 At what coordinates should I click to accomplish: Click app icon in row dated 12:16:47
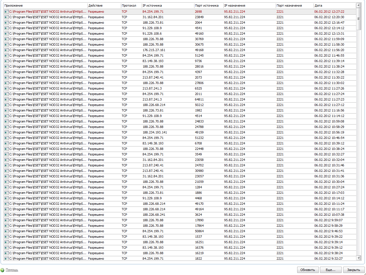click(x=7, y=23)
